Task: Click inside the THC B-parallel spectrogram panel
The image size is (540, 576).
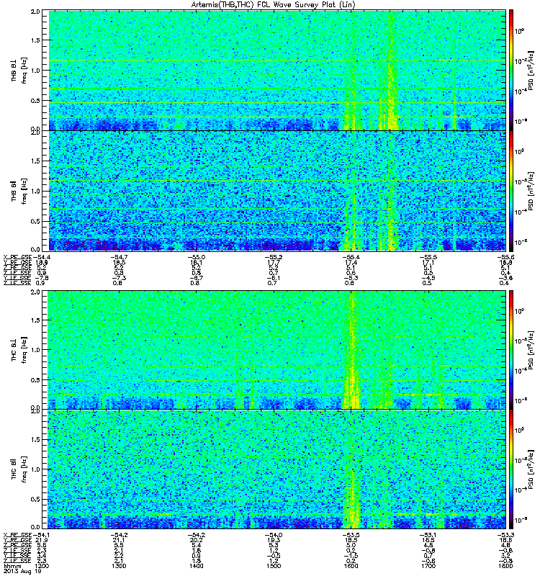Action: click(274, 469)
